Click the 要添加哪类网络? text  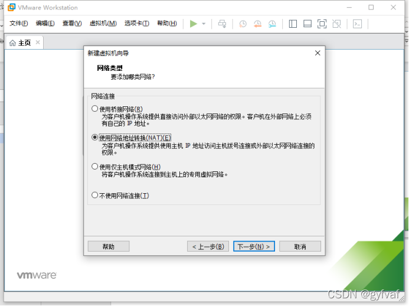pyautogui.click(x=133, y=77)
